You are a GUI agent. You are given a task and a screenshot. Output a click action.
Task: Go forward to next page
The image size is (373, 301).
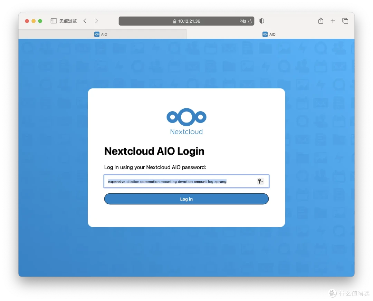pyautogui.click(x=96, y=21)
